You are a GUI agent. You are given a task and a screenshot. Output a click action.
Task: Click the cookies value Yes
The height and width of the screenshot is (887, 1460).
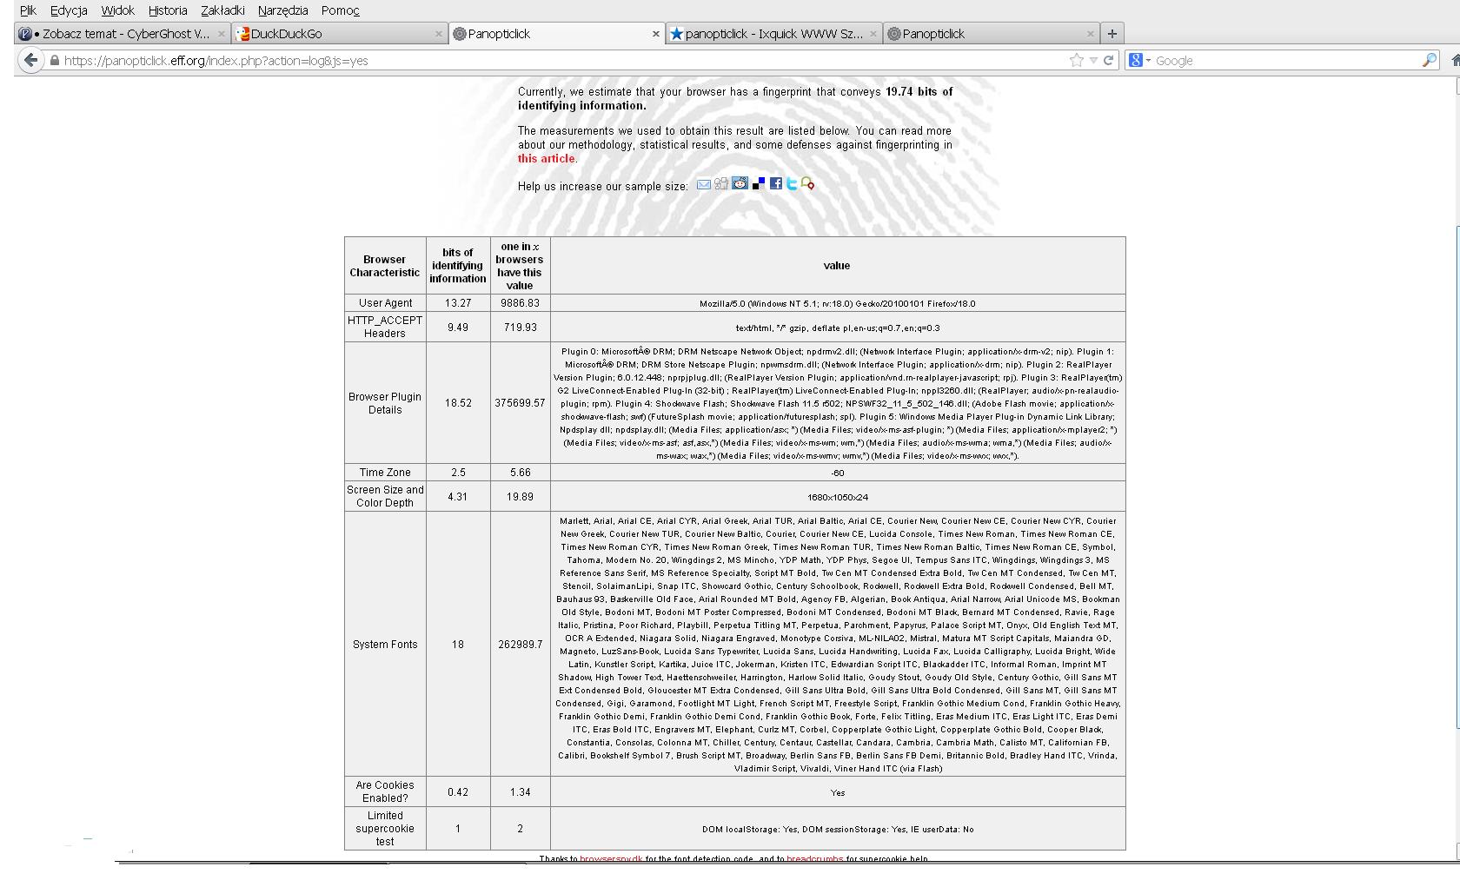[837, 793]
